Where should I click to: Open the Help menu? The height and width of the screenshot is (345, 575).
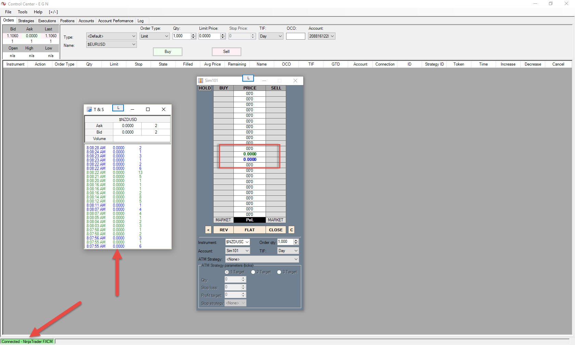click(x=38, y=12)
